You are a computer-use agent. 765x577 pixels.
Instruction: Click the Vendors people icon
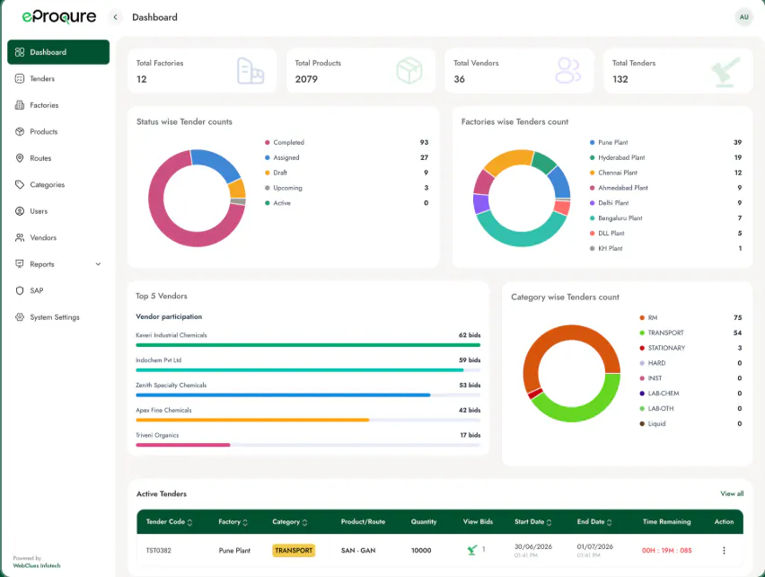[20, 237]
